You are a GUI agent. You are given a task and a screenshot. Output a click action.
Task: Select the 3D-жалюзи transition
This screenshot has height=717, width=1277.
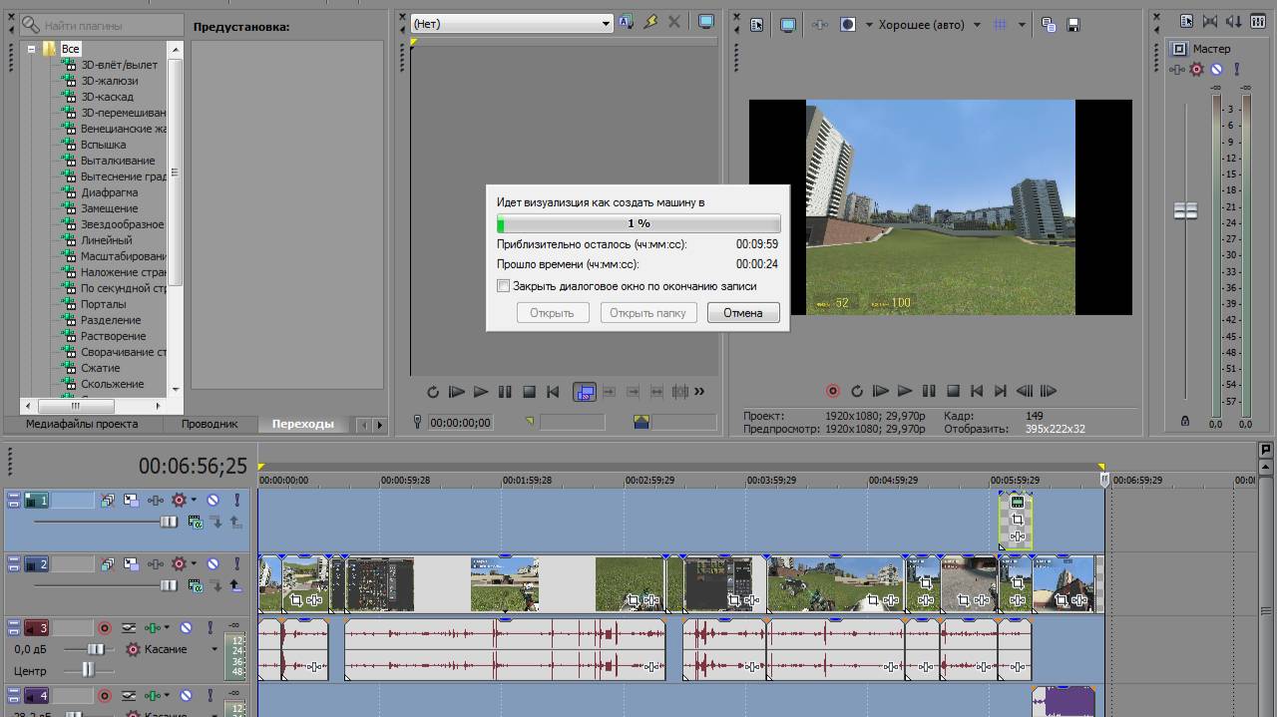(110, 81)
